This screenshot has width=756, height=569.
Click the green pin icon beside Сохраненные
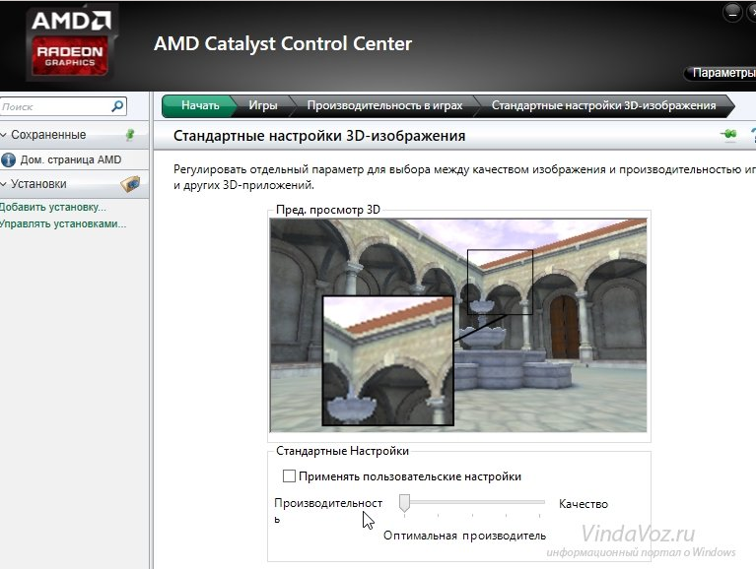(130, 135)
